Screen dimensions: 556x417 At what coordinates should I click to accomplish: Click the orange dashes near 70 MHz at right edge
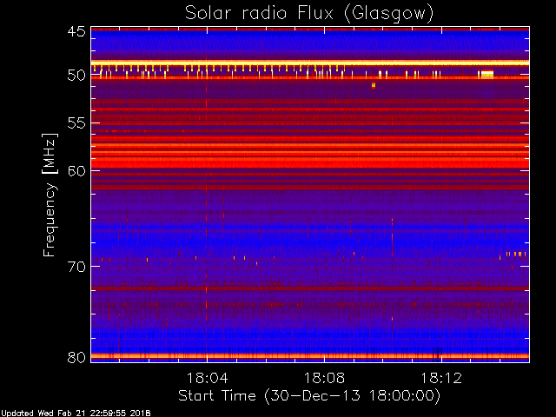[x=516, y=254]
